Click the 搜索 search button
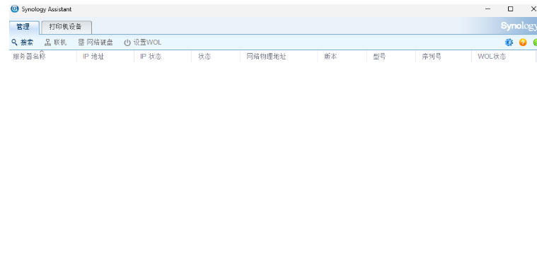 [22, 42]
